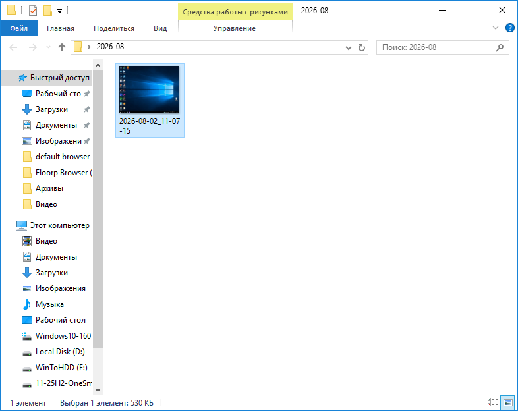518x411 pixels.
Task: Click the music note icon of Музыка
Action: 27,304
